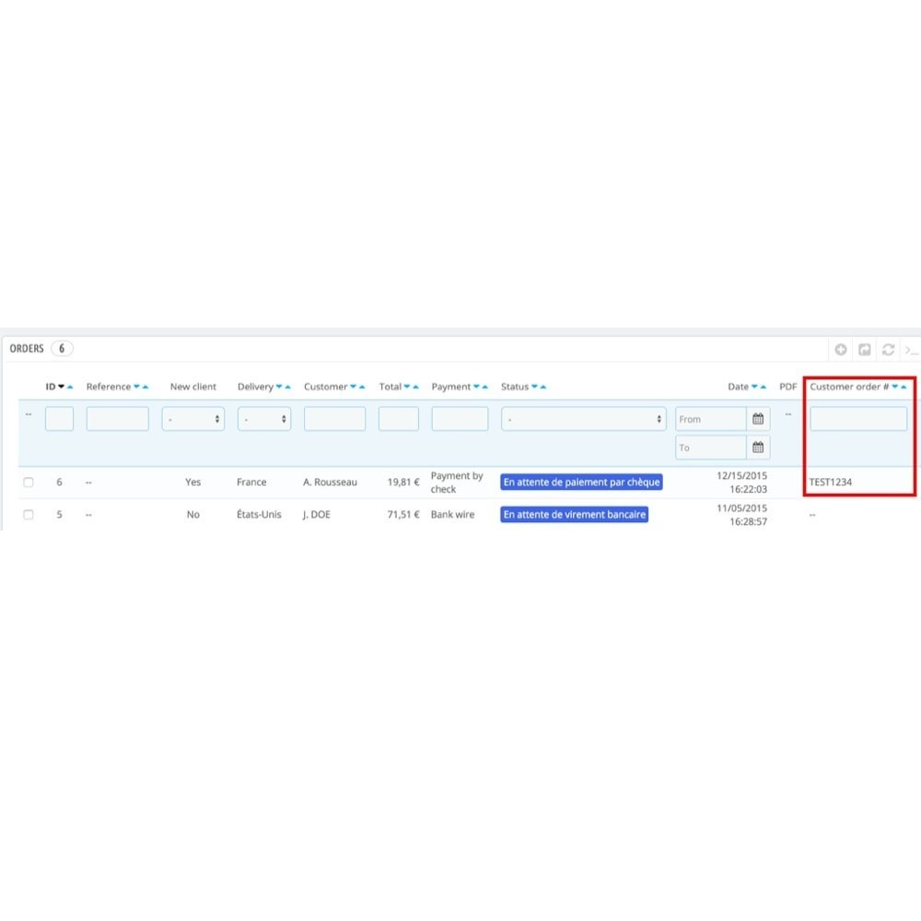
Task: Click the export orders icon
Action: [x=865, y=349]
